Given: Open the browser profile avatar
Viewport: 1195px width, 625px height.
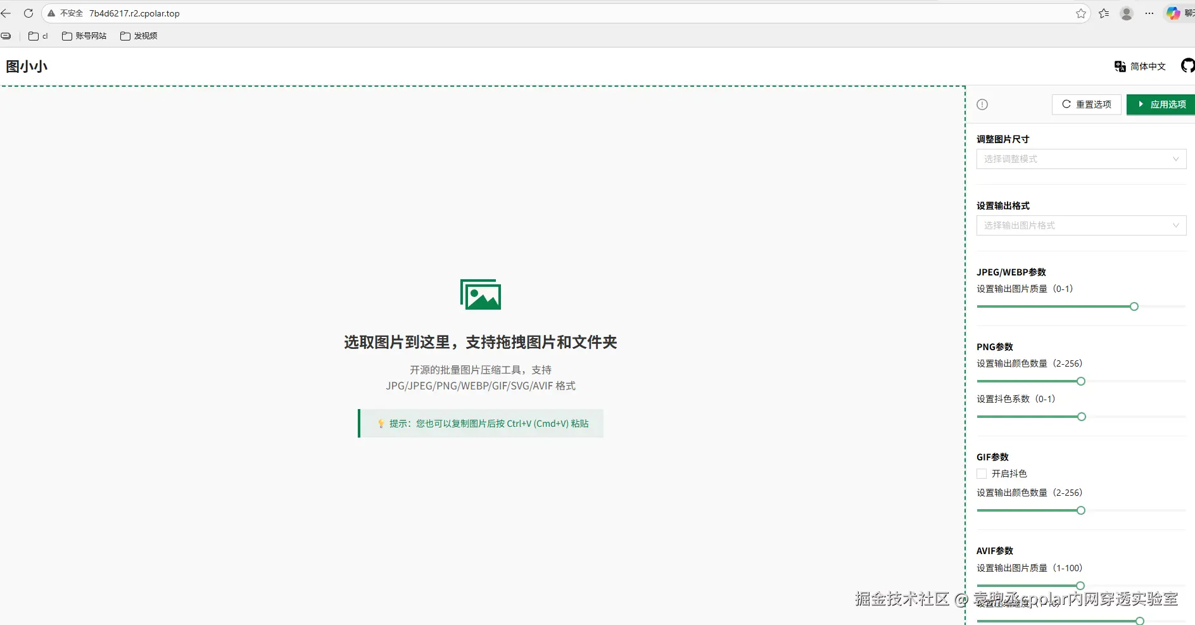Looking at the screenshot, I should [x=1127, y=13].
